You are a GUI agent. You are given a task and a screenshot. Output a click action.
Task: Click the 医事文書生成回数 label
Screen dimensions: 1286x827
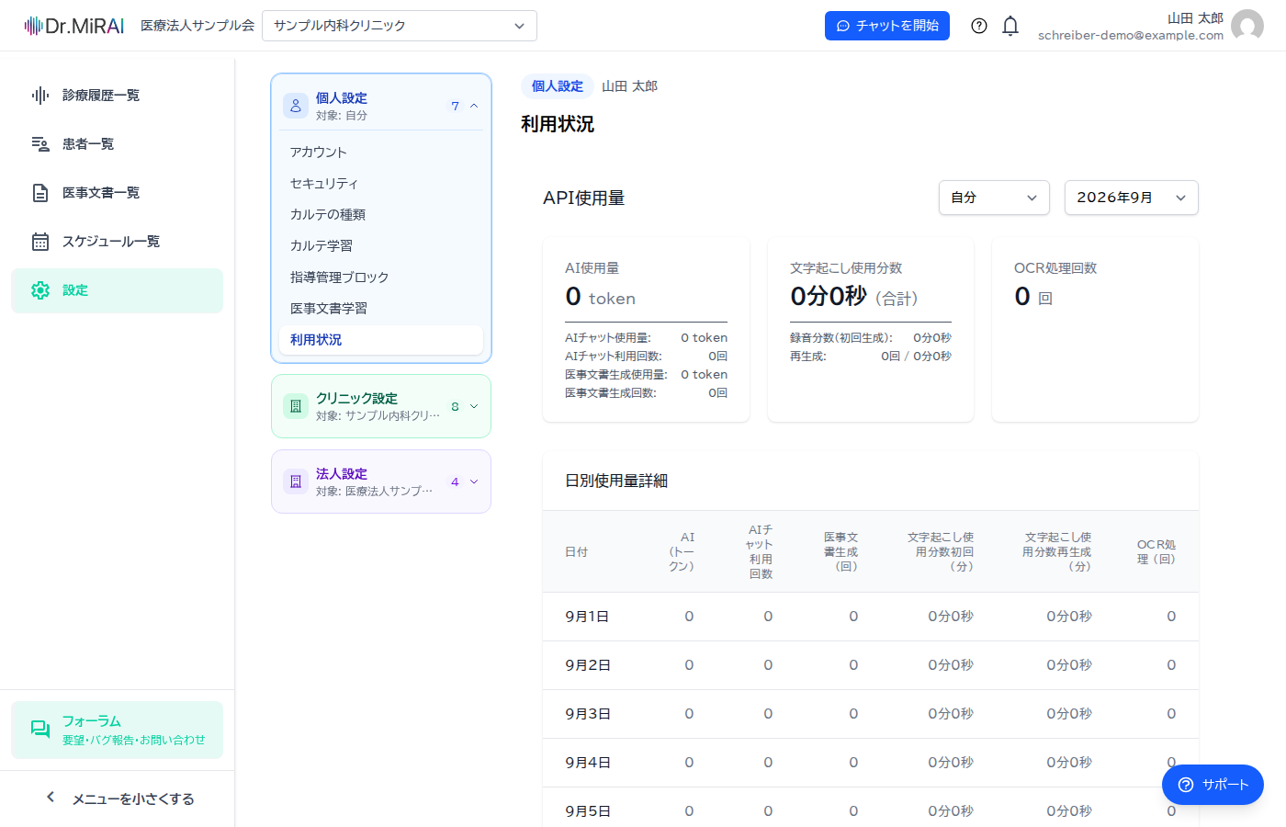coord(611,393)
